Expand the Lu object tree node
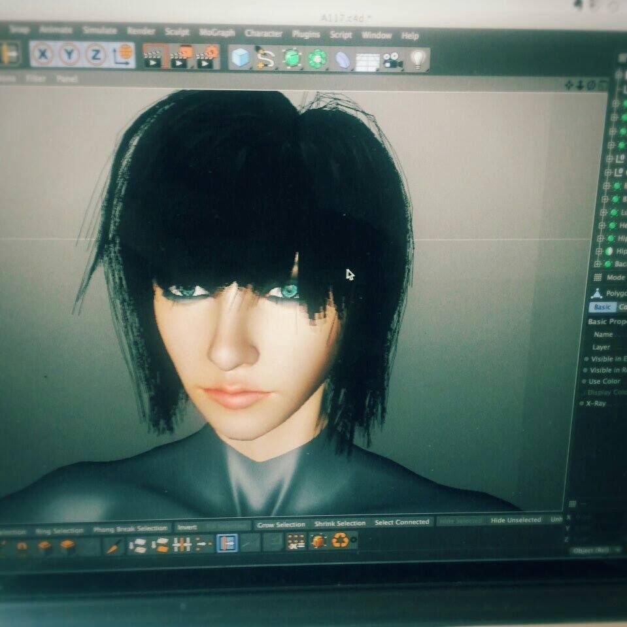 coord(603,212)
